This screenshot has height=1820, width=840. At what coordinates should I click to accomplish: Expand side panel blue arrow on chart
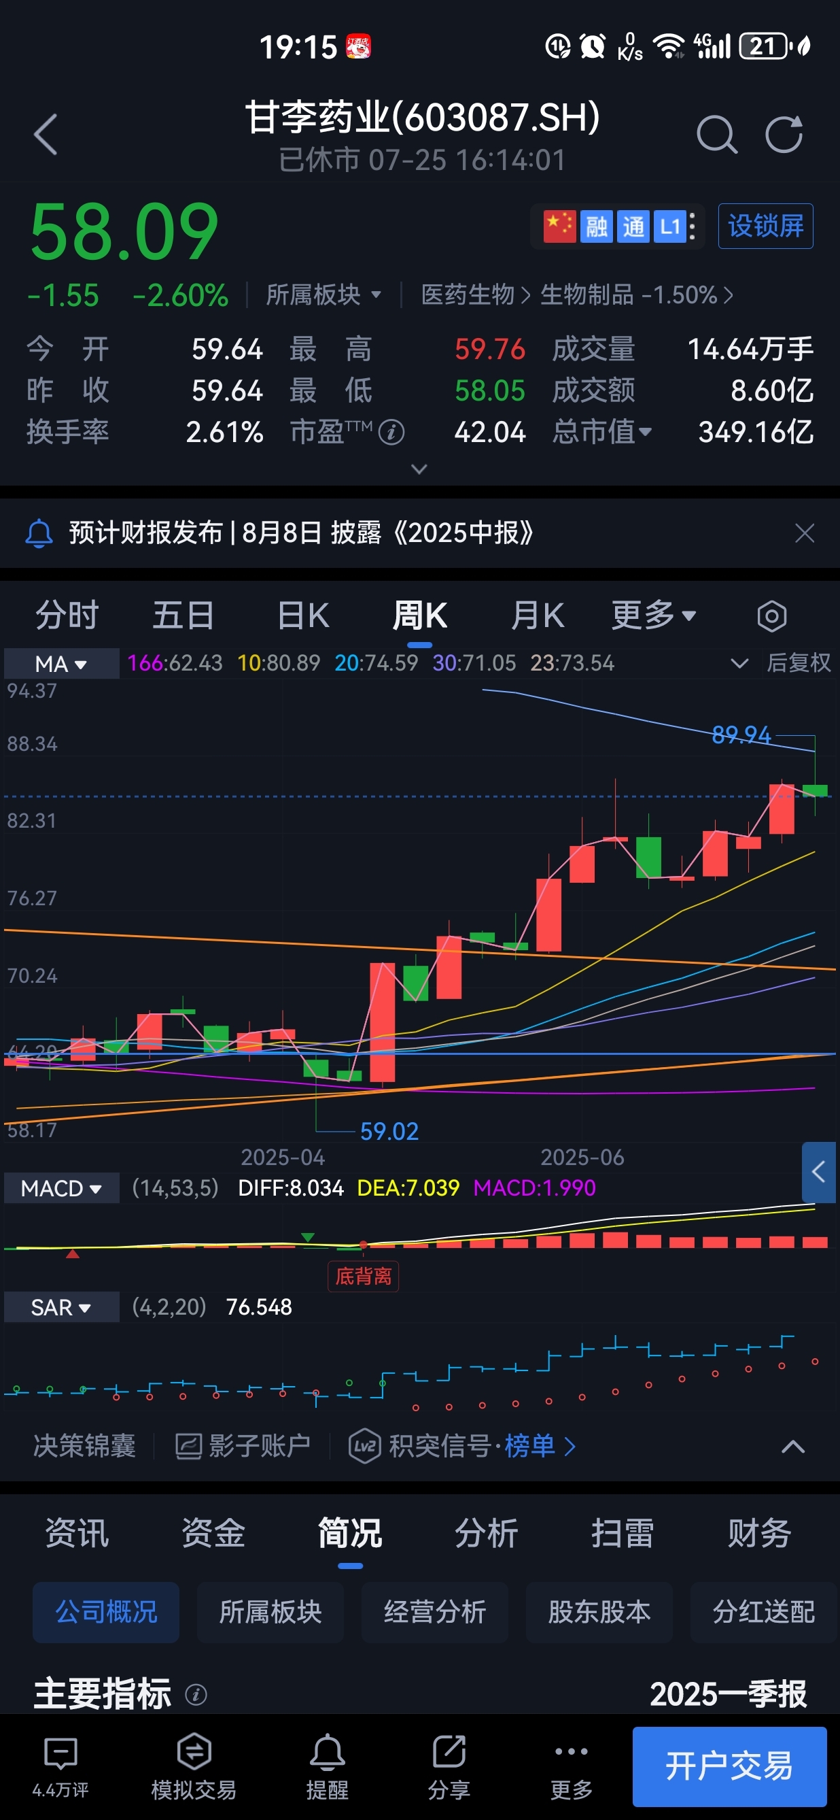tap(819, 1172)
